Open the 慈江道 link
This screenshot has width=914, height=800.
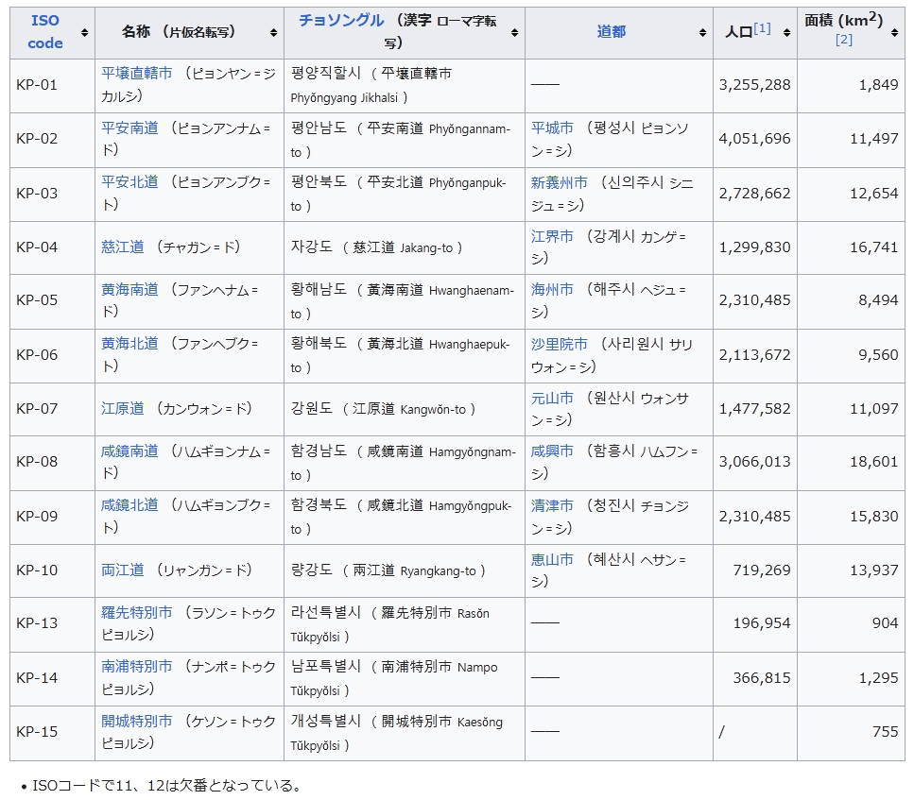pos(123,247)
